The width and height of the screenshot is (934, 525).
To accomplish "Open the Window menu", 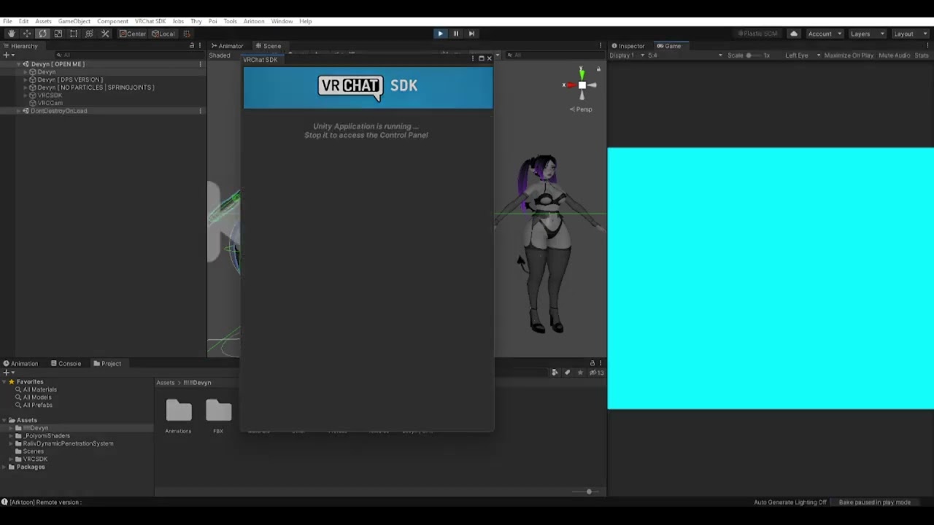I will click(x=282, y=21).
